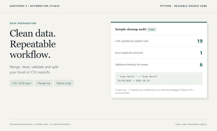Click 'Cells updated by explicit rules' label

[132, 41]
